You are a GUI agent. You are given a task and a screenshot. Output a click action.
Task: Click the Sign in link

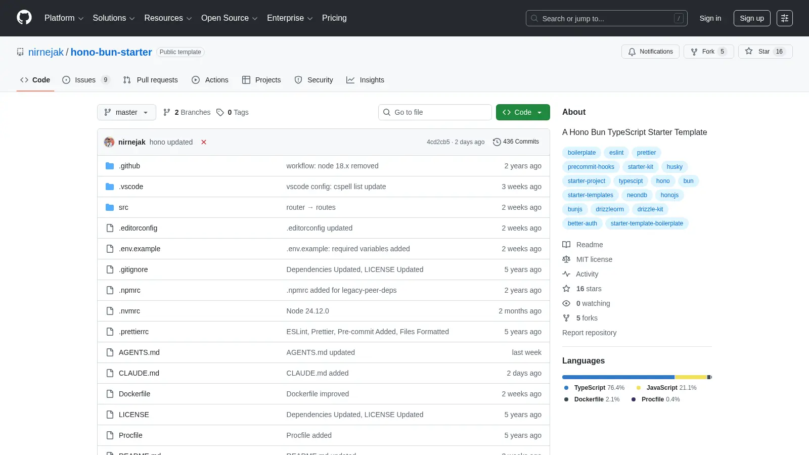[x=710, y=18]
